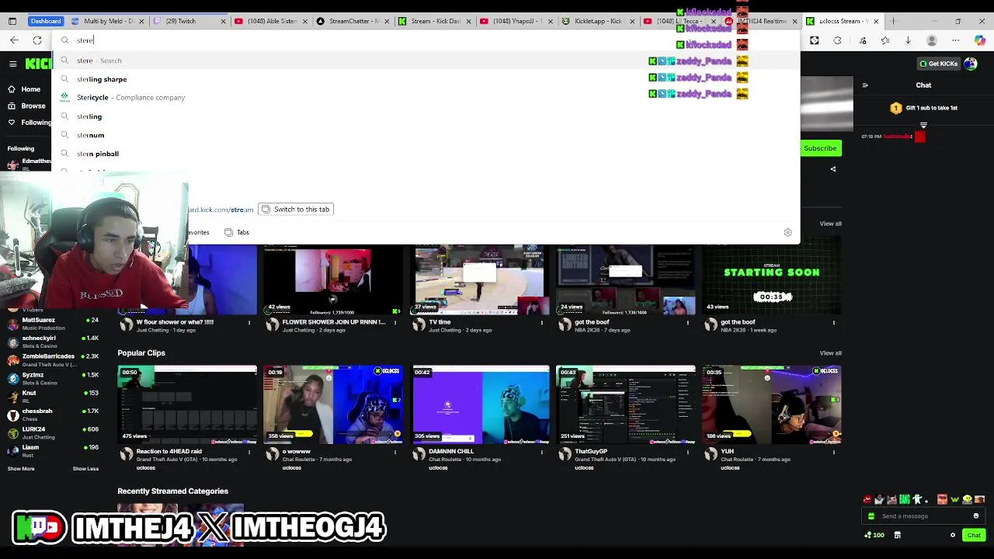Viewport: 994px width, 559px height.
Task: Click the 100 KICKs balance
Action: point(874,535)
